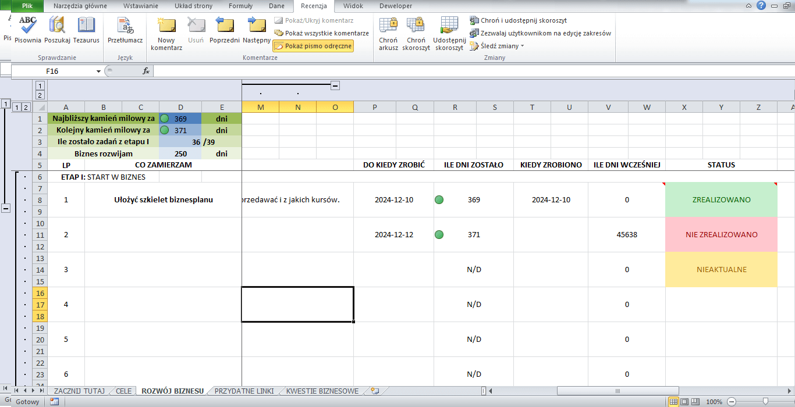Image resolution: width=795 pixels, height=407 pixels.
Task: Toggle Pokaż pismo odręczne
Action: tap(313, 46)
